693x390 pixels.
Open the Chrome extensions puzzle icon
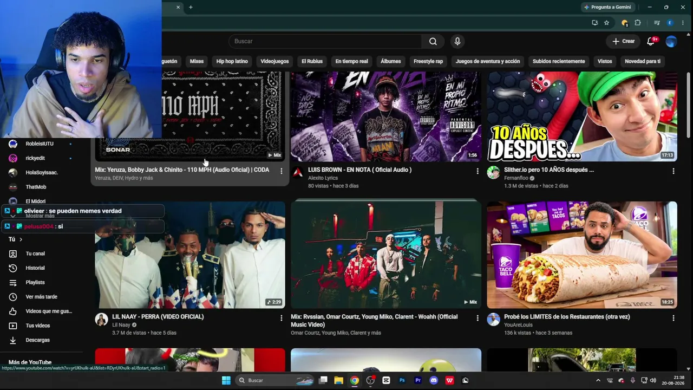pyautogui.click(x=638, y=23)
